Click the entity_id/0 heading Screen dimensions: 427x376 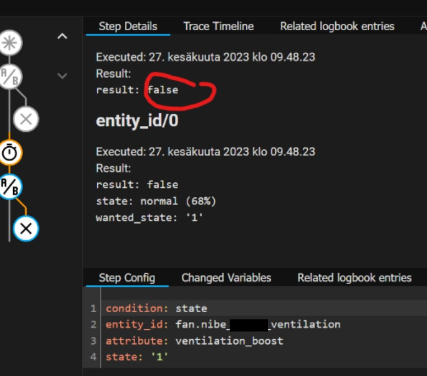point(137,121)
